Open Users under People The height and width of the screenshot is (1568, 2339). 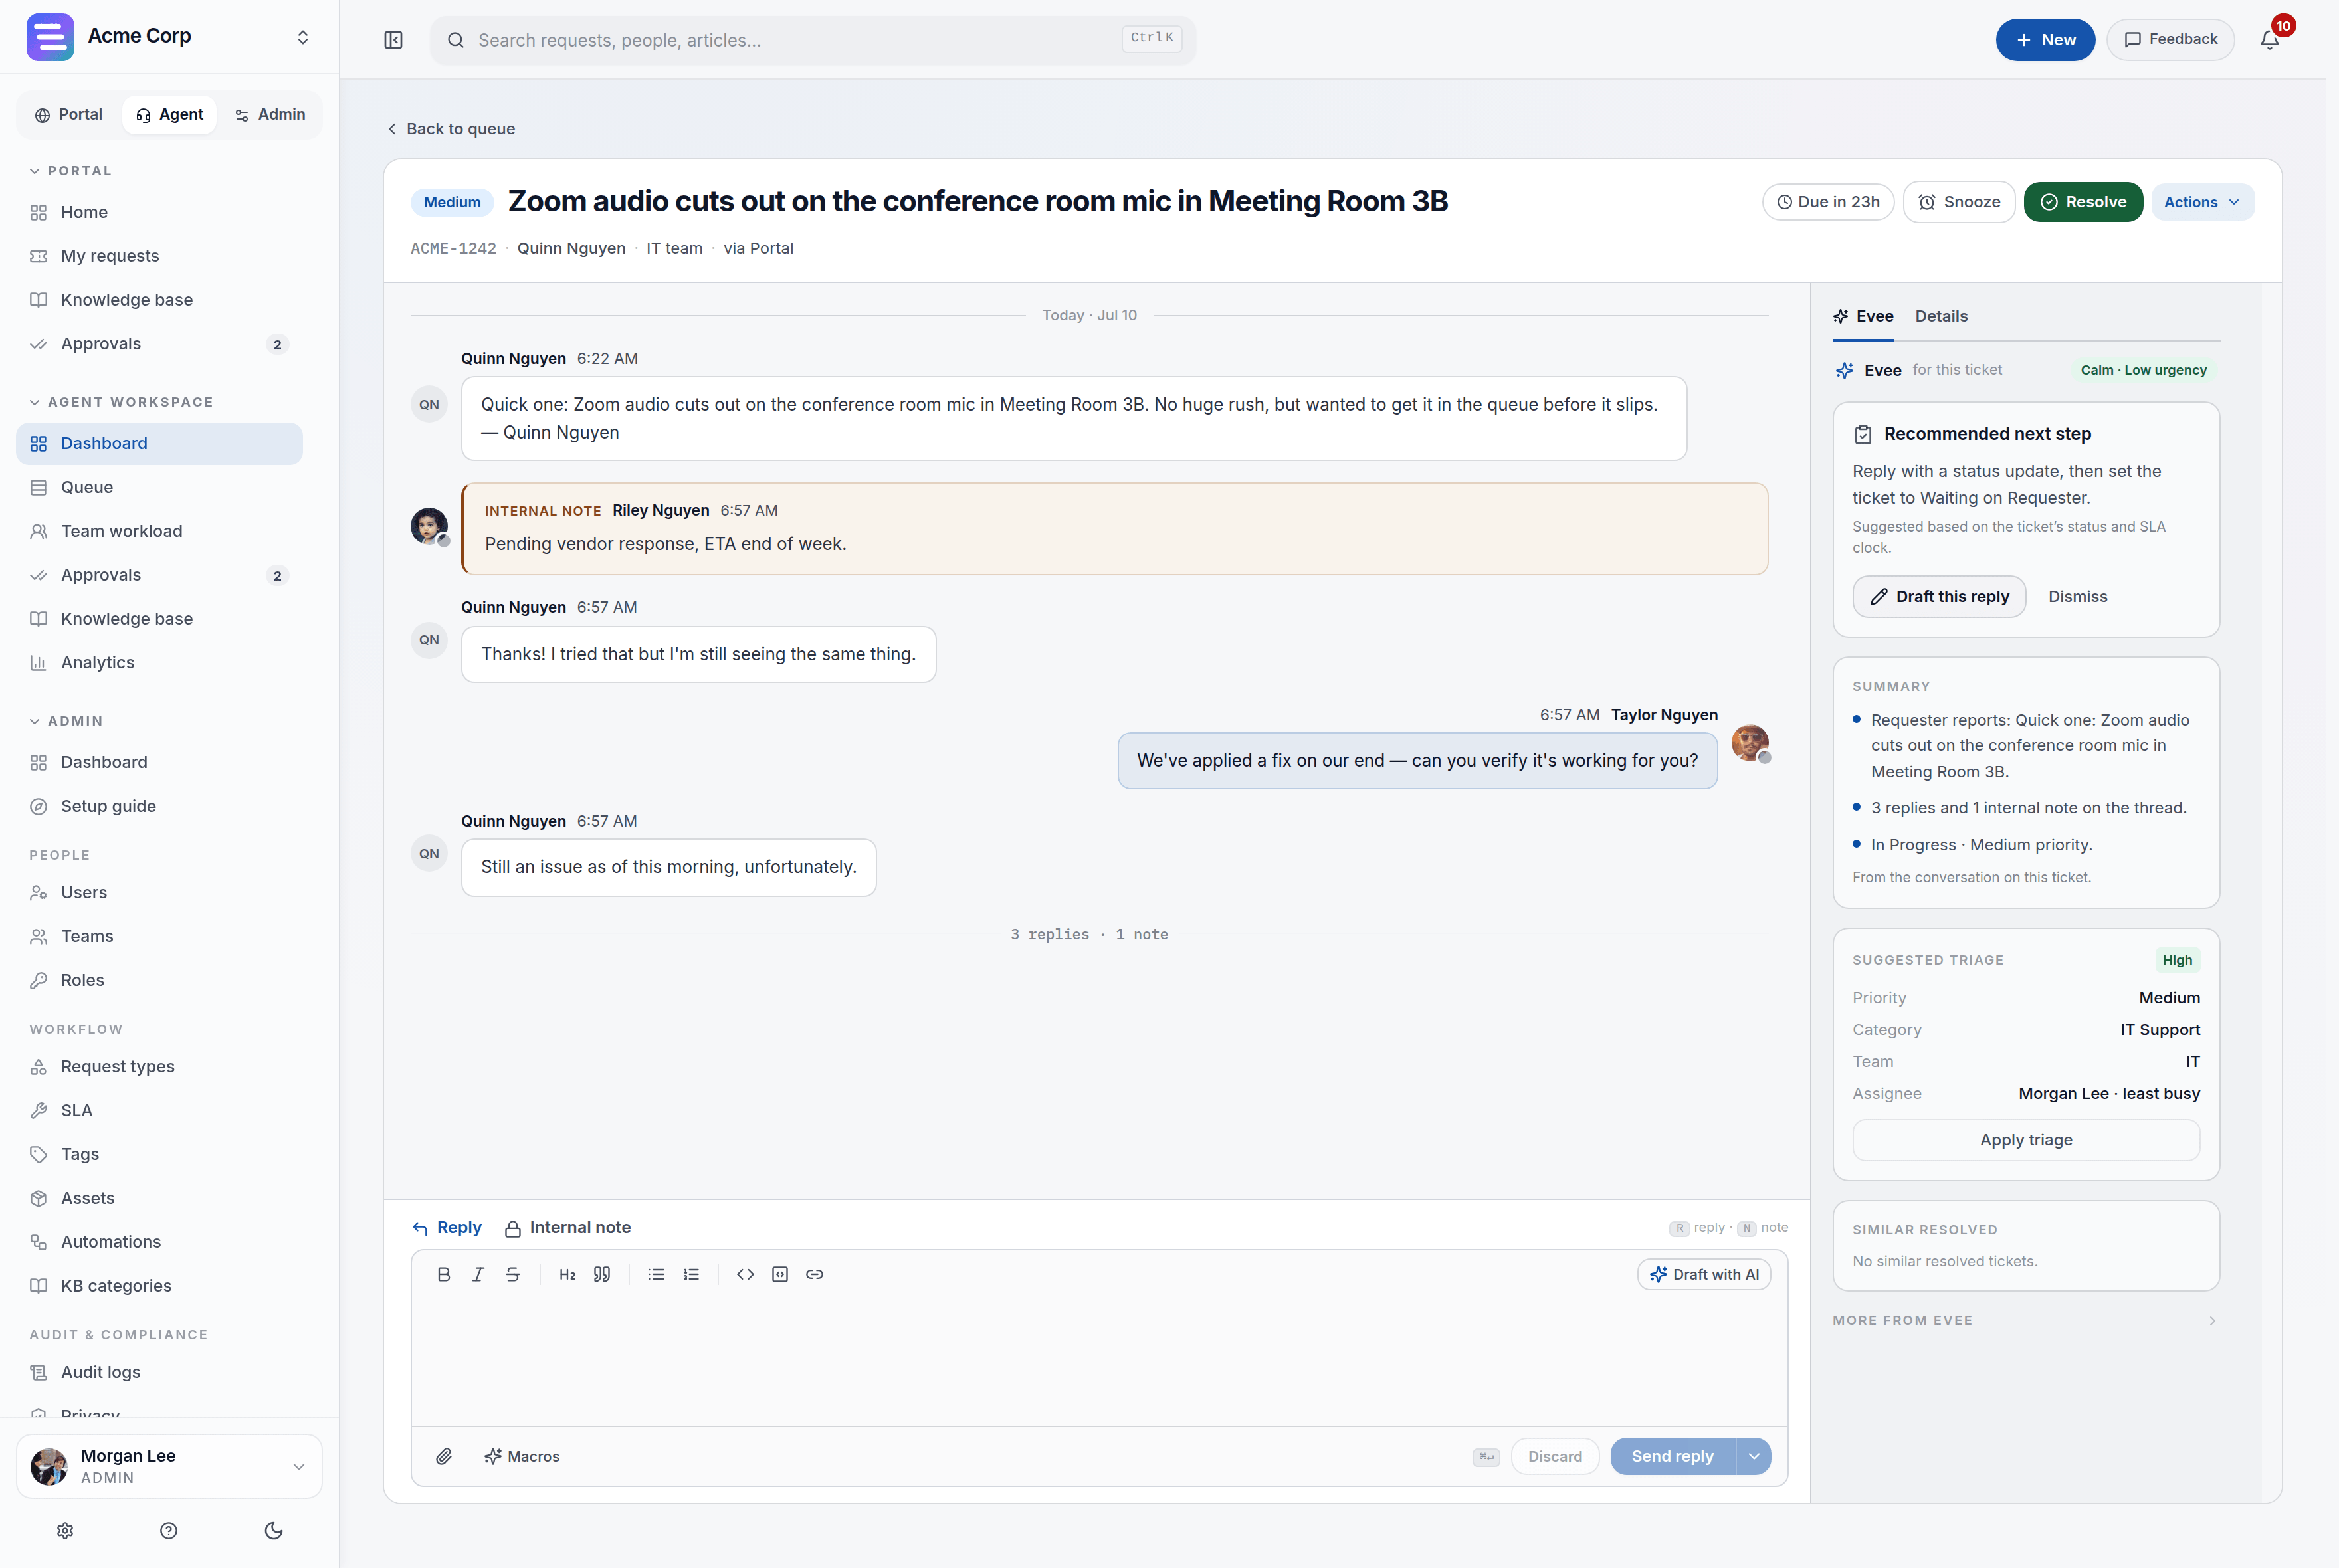click(x=159, y=892)
